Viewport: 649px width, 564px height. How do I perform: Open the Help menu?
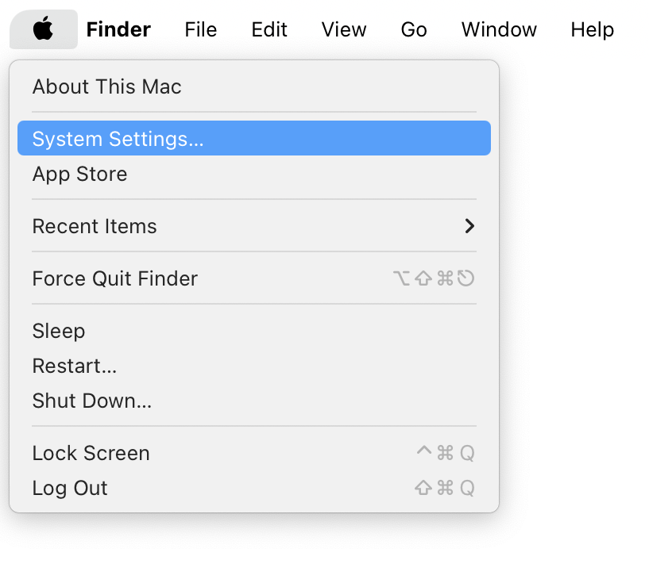(592, 30)
